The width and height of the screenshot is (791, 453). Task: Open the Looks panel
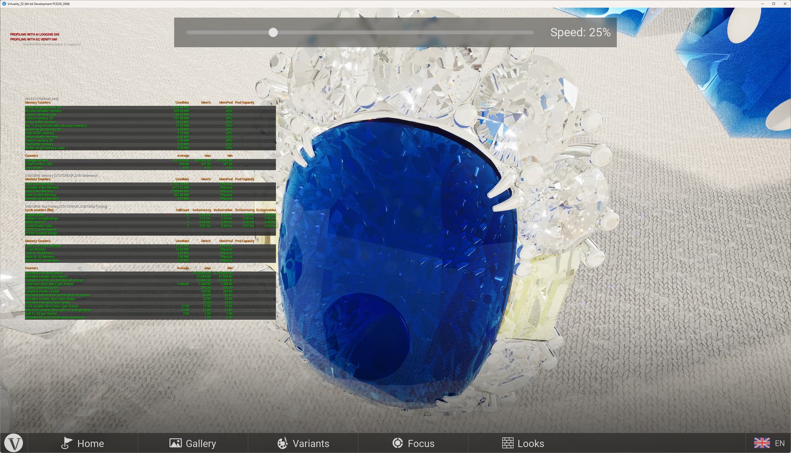(531, 443)
